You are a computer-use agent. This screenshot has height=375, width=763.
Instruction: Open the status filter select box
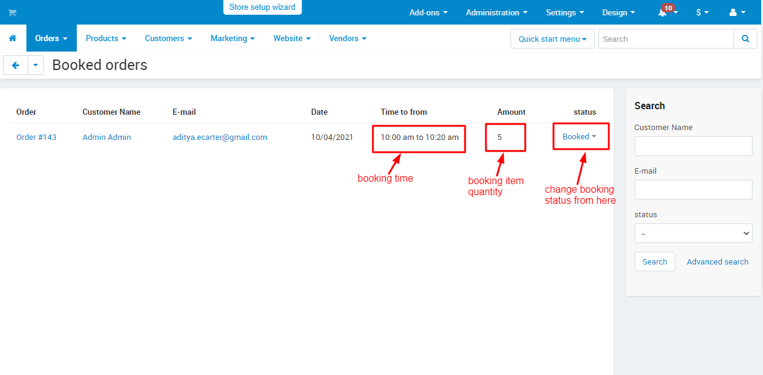pyautogui.click(x=693, y=233)
